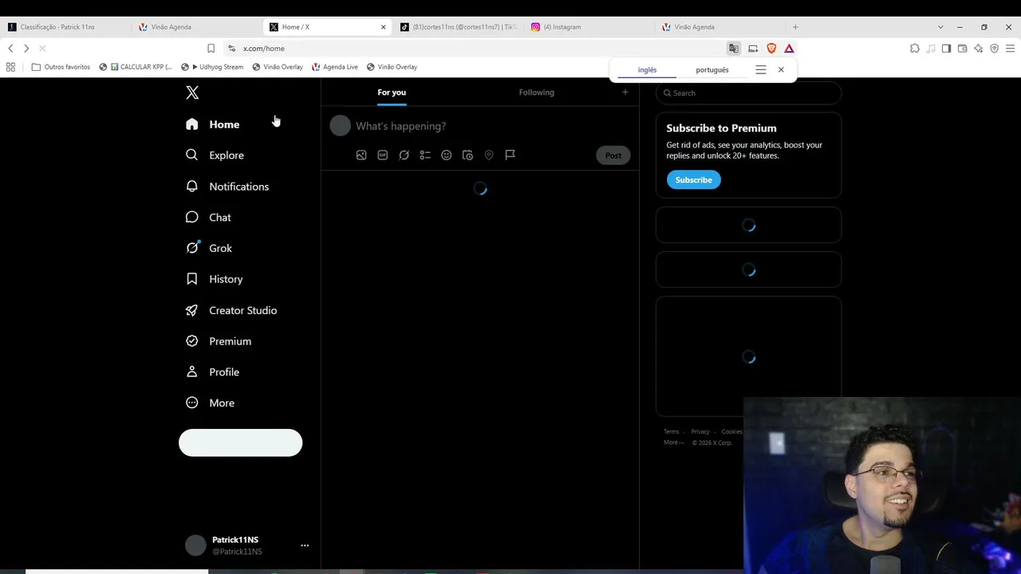Switch to the For you timeline tab

click(392, 92)
